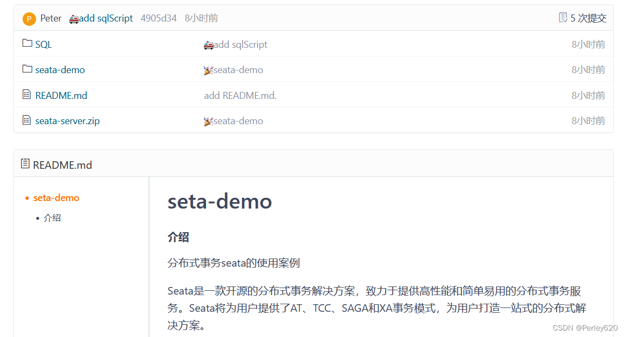Viewport: 626px width, 337px height.
Task: Click the README.md file icon in listing
Action: [26, 95]
